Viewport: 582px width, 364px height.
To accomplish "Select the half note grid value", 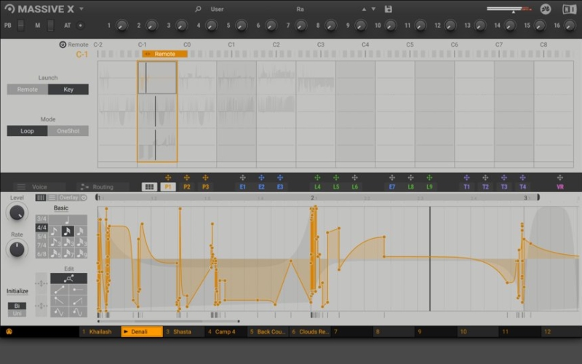I will click(x=68, y=220).
